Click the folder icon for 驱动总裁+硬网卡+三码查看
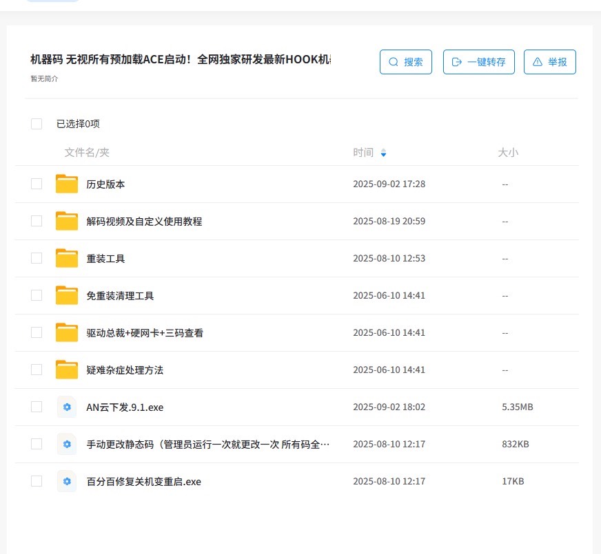The height and width of the screenshot is (554, 601). point(67,333)
